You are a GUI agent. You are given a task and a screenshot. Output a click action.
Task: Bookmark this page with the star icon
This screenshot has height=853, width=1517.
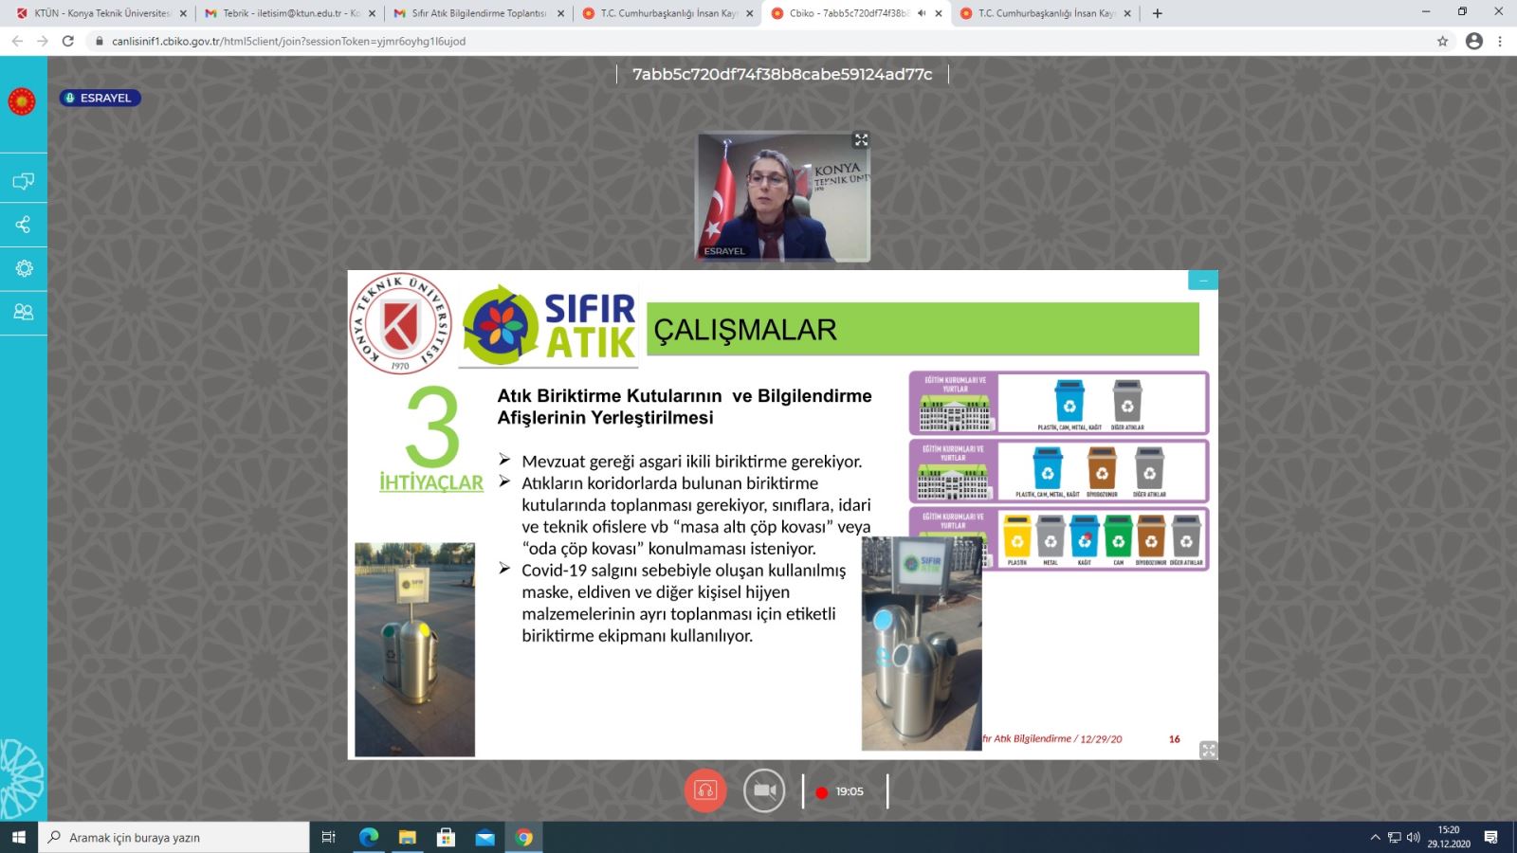(x=1443, y=42)
